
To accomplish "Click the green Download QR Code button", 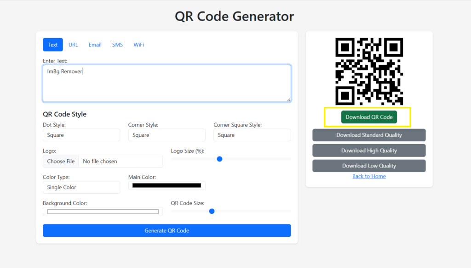I will point(369,117).
